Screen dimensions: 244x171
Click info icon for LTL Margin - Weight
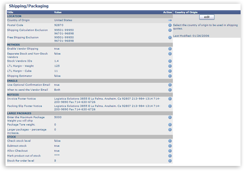coord(170,66)
